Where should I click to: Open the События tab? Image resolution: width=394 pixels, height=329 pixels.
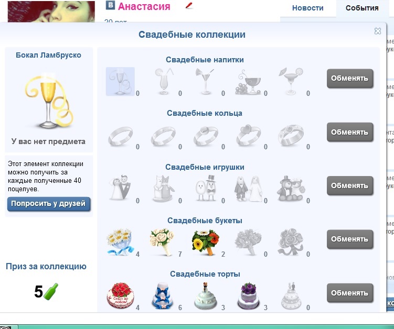point(362,8)
